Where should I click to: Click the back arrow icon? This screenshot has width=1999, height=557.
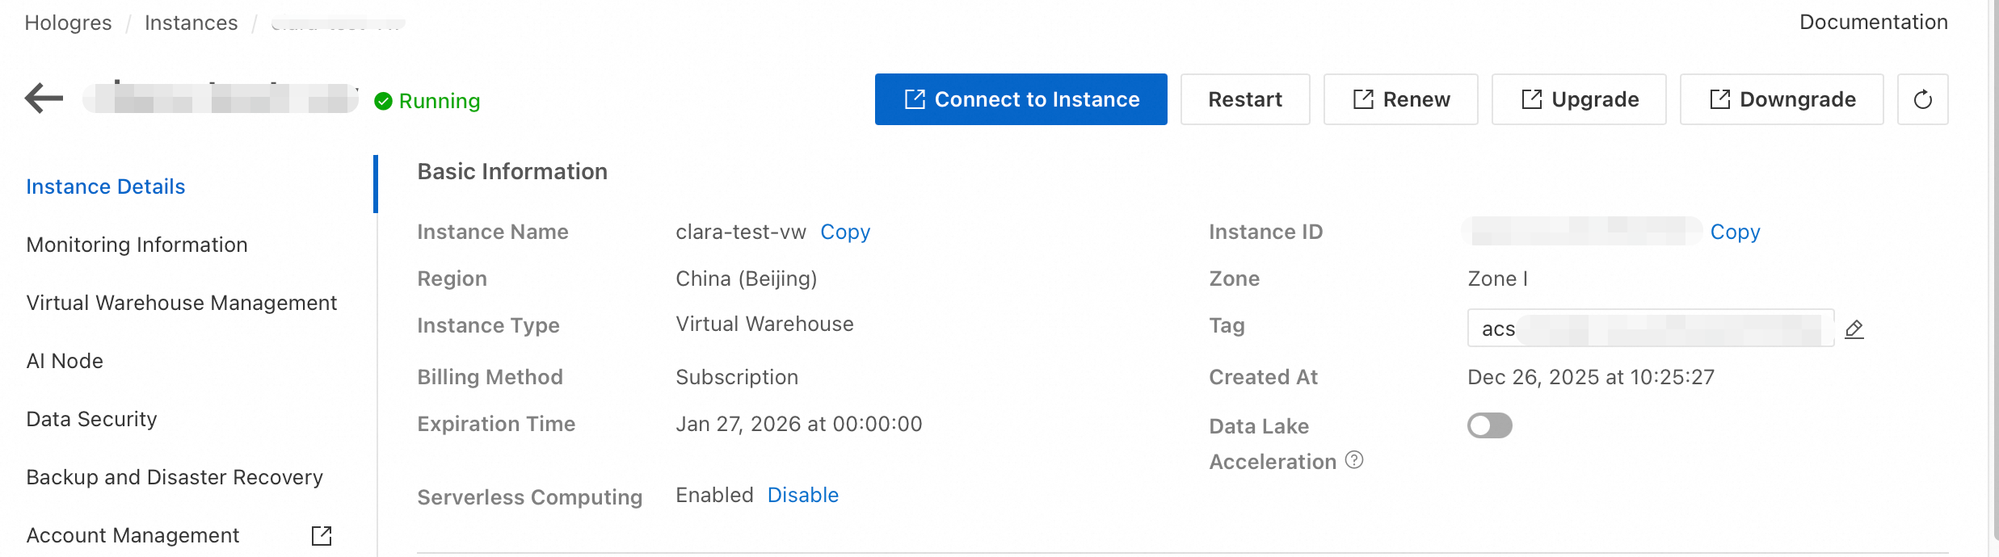(x=44, y=98)
